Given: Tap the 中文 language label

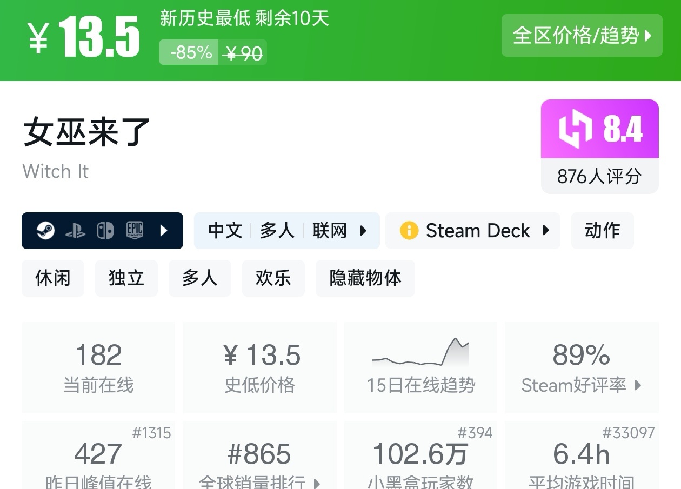Looking at the screenshot, I should pyautogui.click(x=225, y=231).
